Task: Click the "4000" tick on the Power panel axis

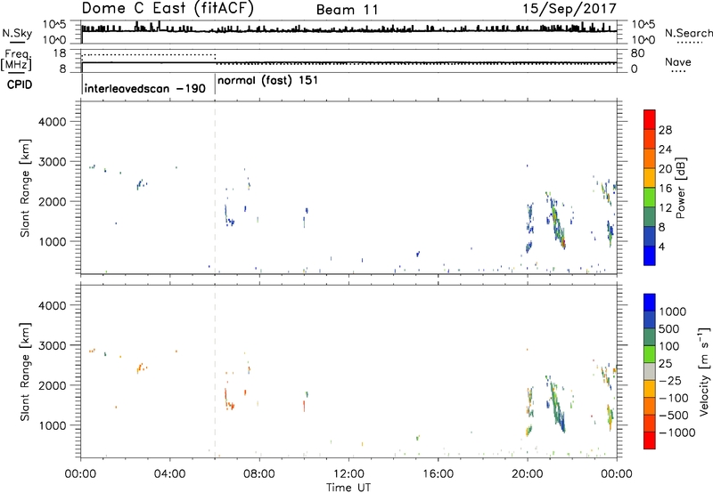Action: 52,122
